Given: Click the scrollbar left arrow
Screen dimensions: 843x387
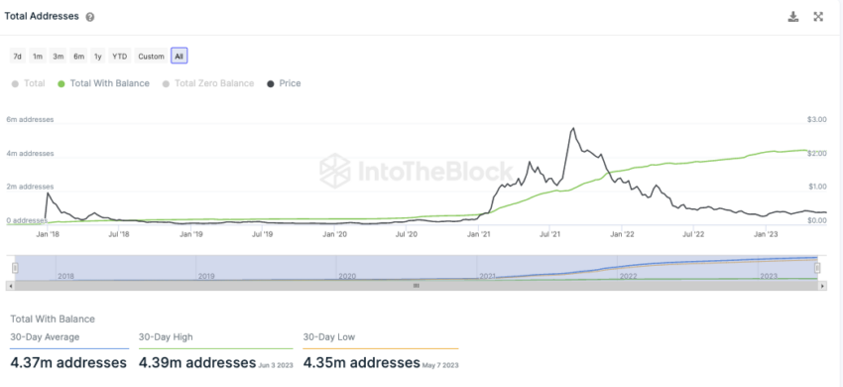Looking at the screenshot, I should click(10, 287).
